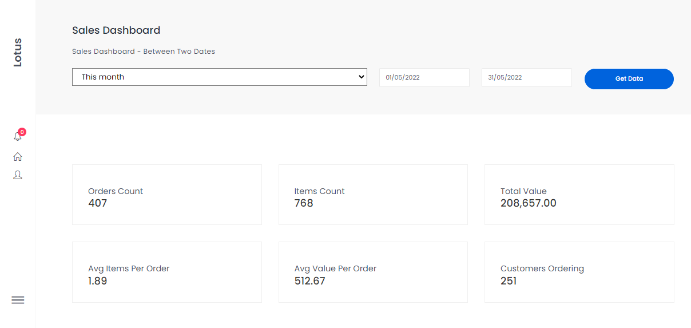
Task: Click the dropdown arrow on period selector
Action: [361, 77]
